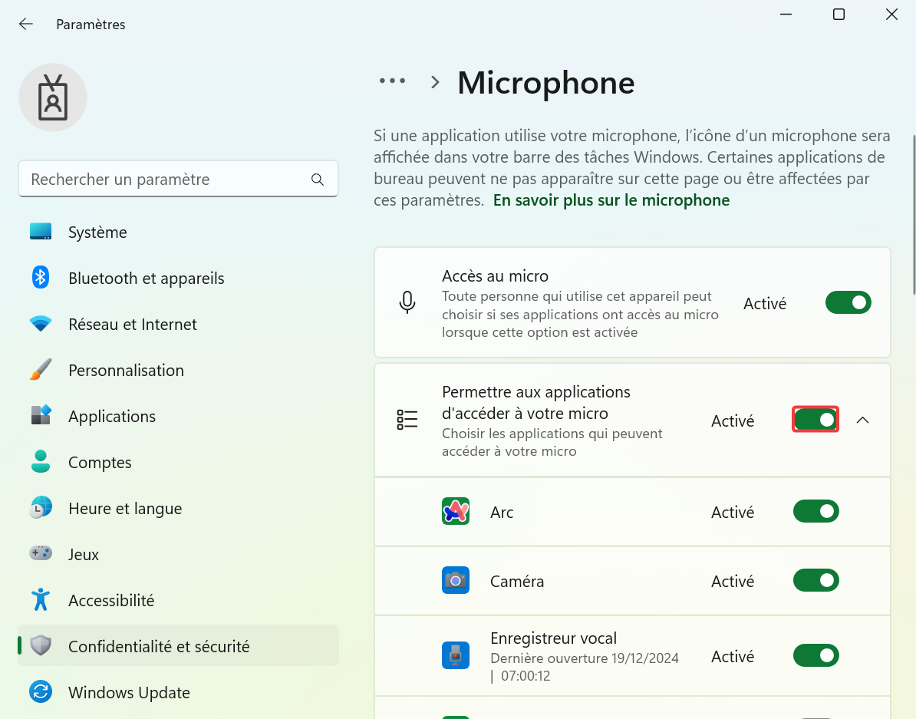Click the search magnifier icon

pyautogui.click(x=317, y=180)
